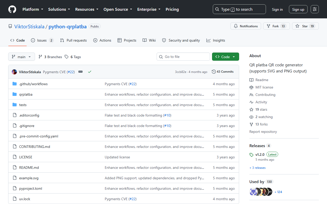Open the Security and quality tab
327x204 pixels.
coord(181,40)
